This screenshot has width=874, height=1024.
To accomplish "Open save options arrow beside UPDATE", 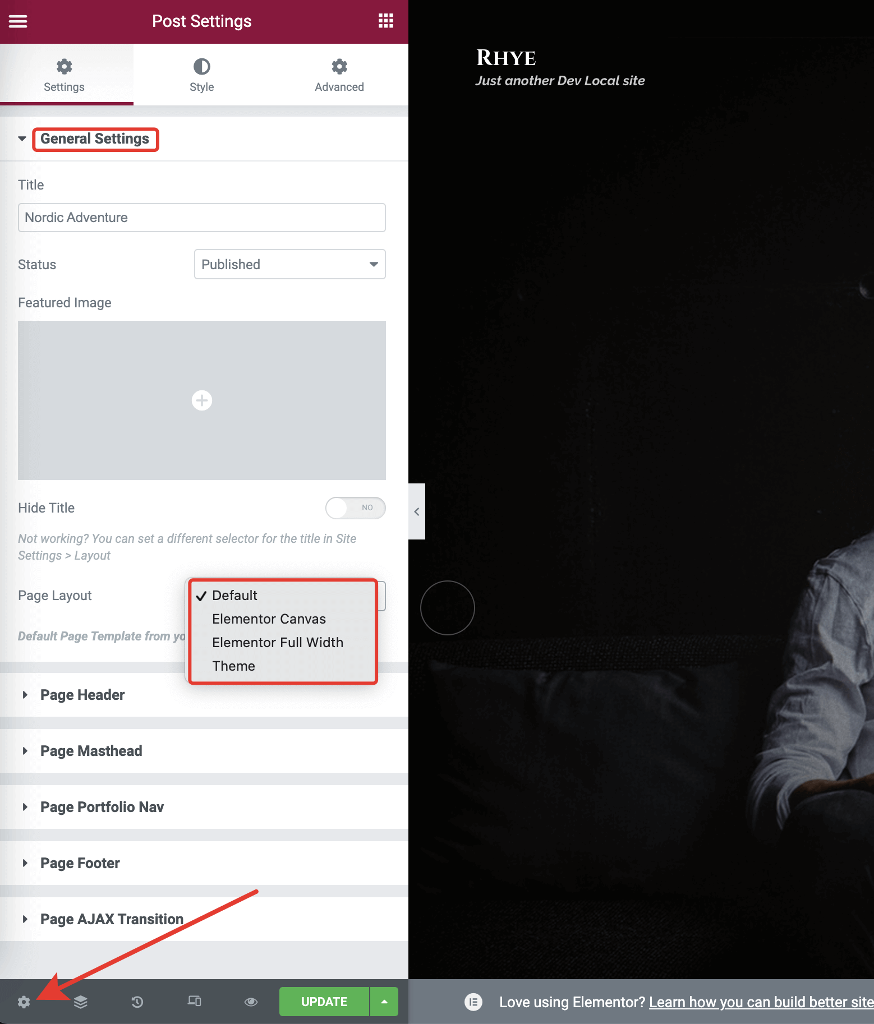I will click(384, 1002).
